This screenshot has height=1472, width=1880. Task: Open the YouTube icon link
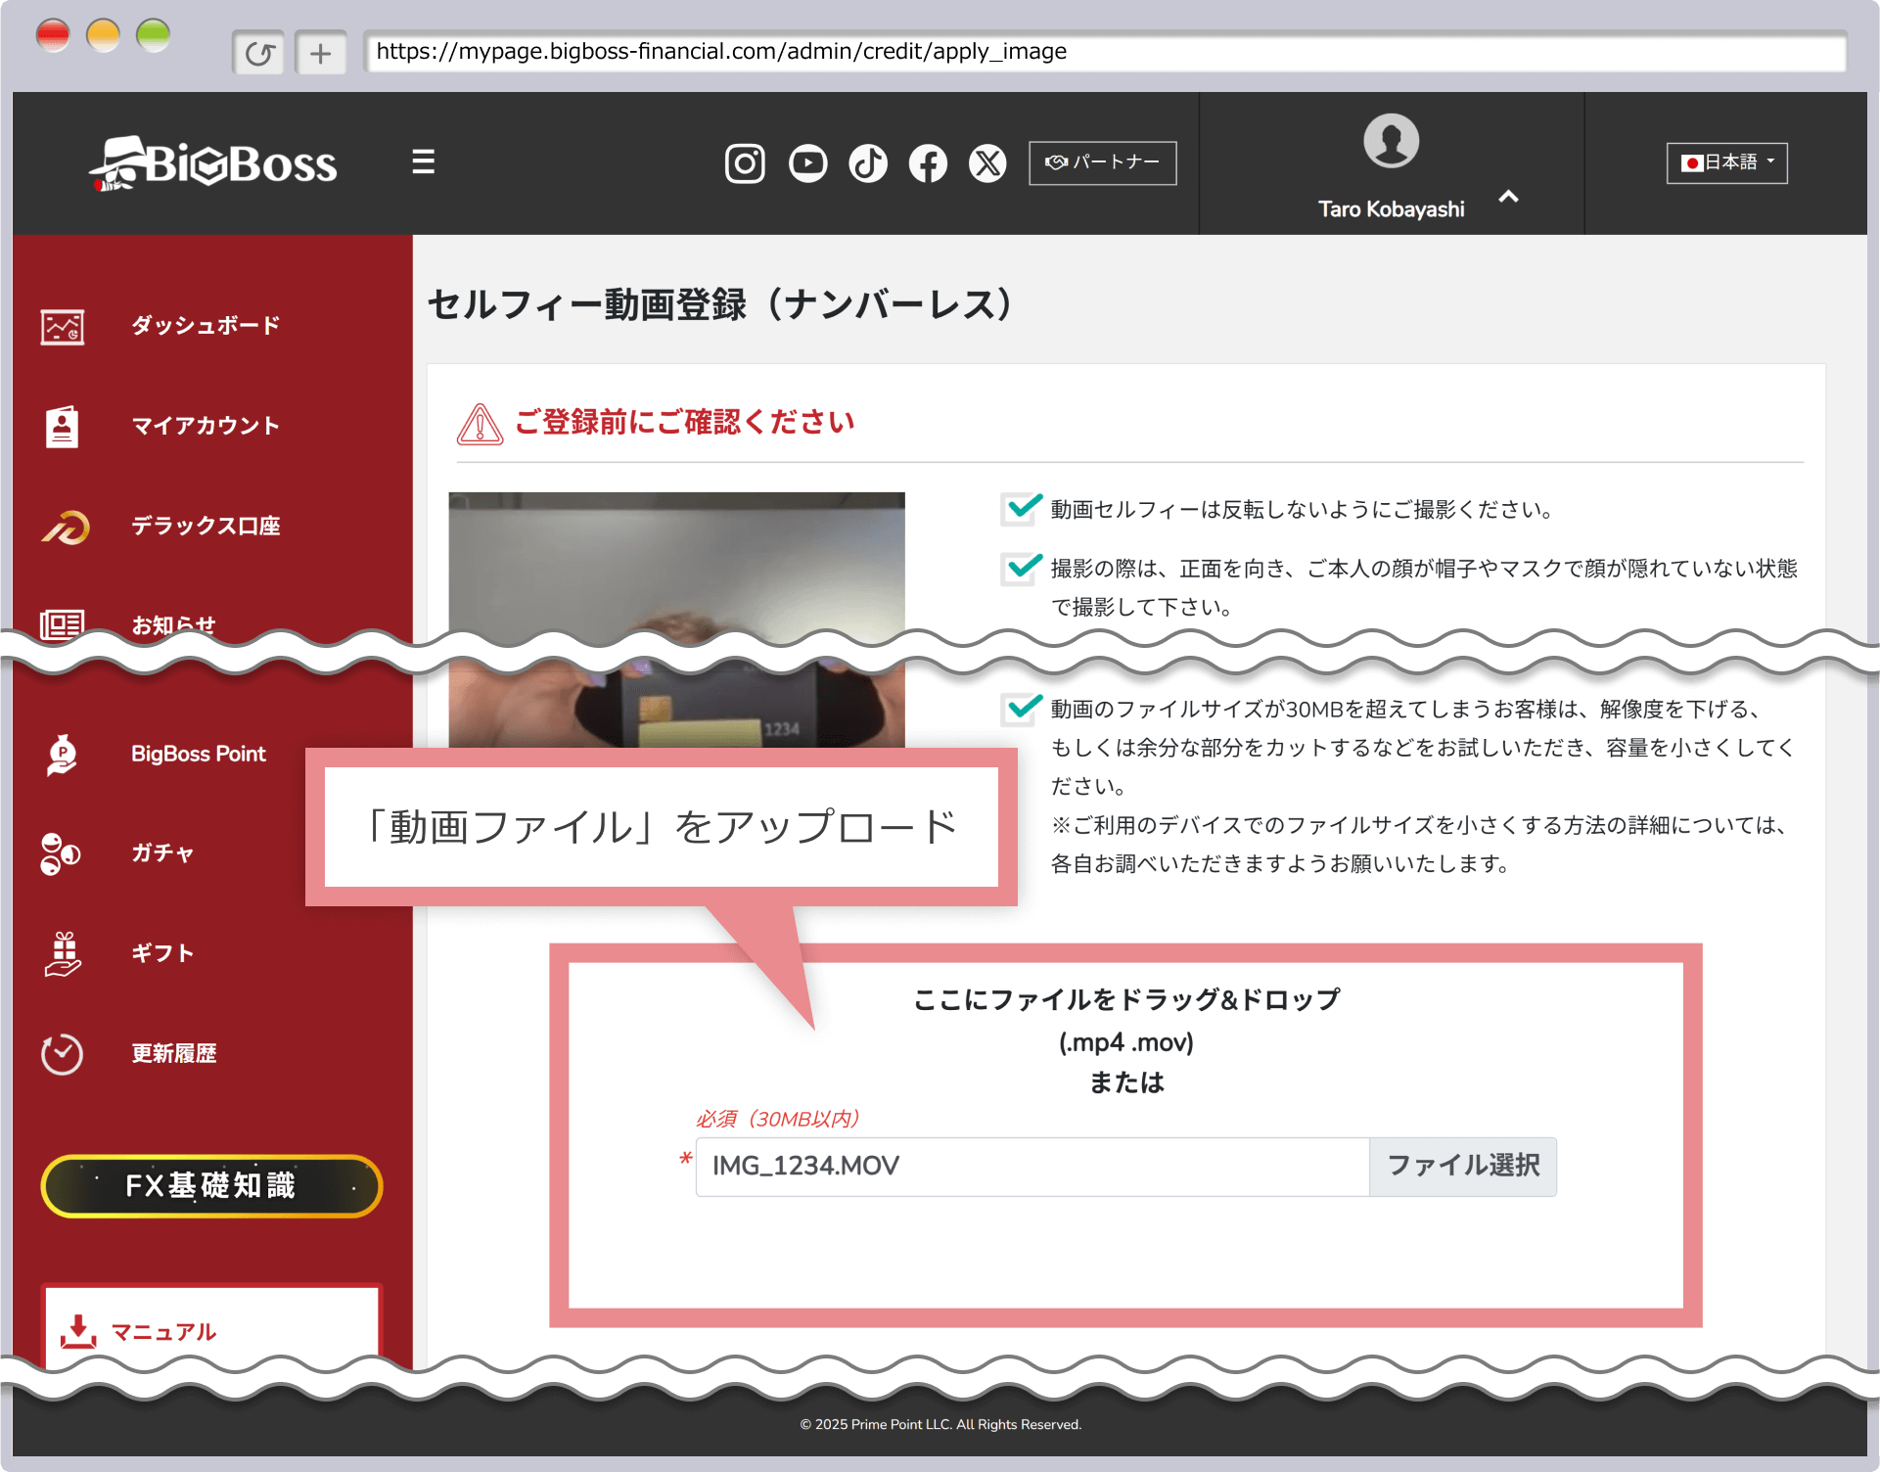807,163
